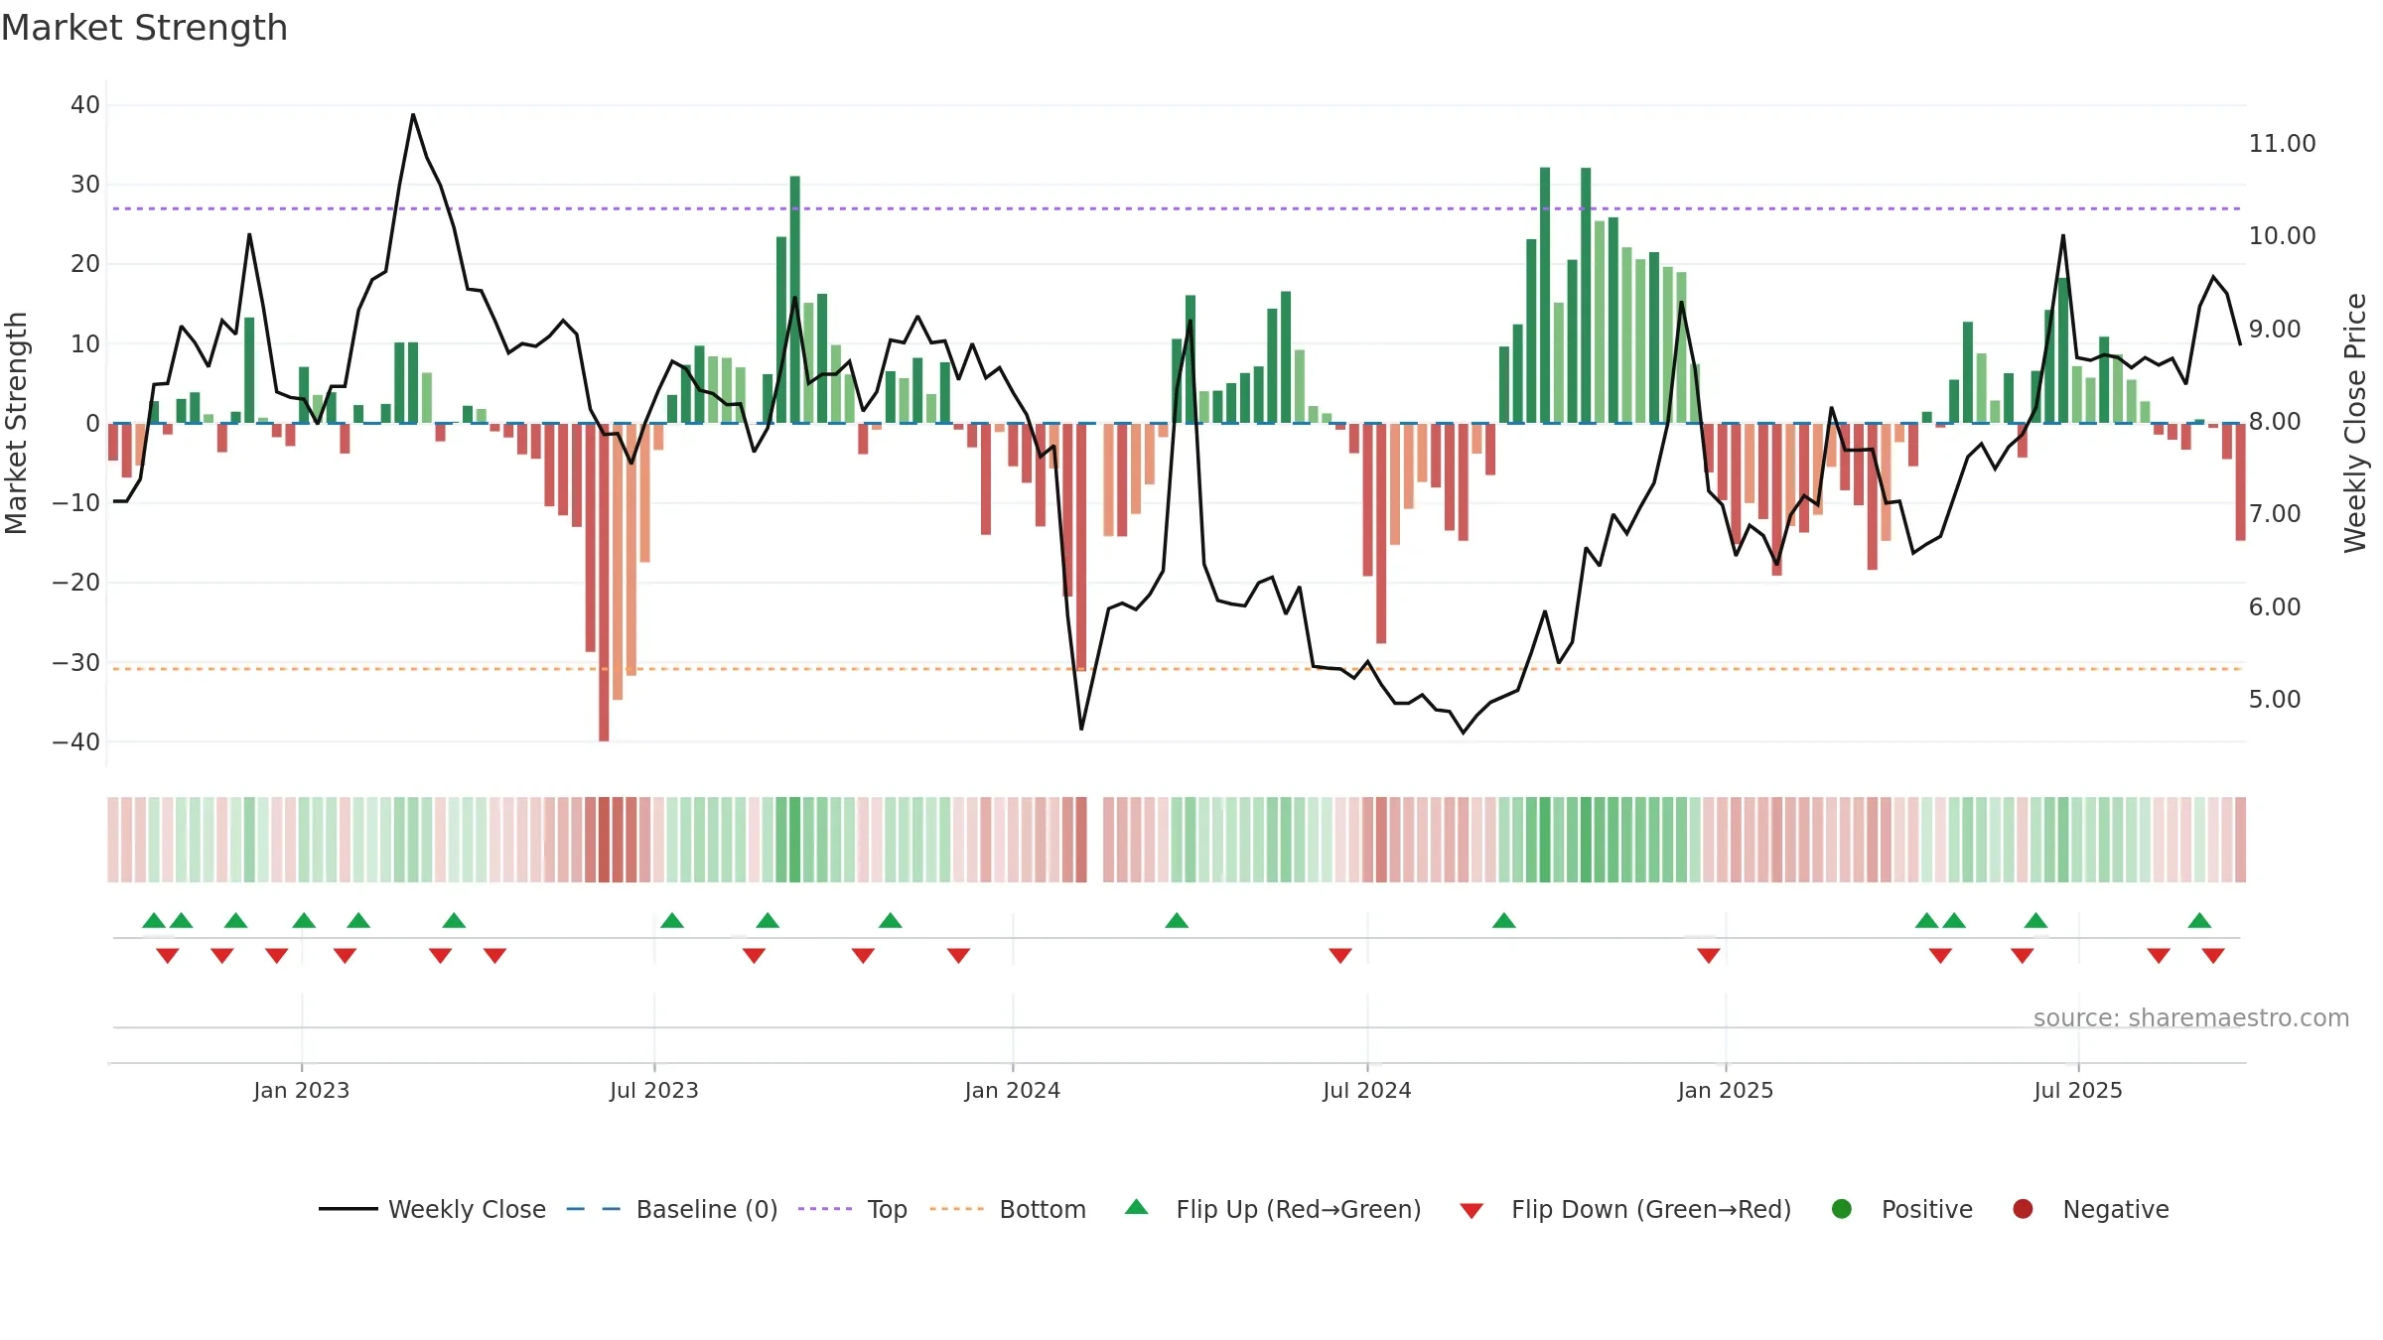Click the Jan 2023 axis label
Viewport: 2383px width, 1340px height.
click(301, 1090)
